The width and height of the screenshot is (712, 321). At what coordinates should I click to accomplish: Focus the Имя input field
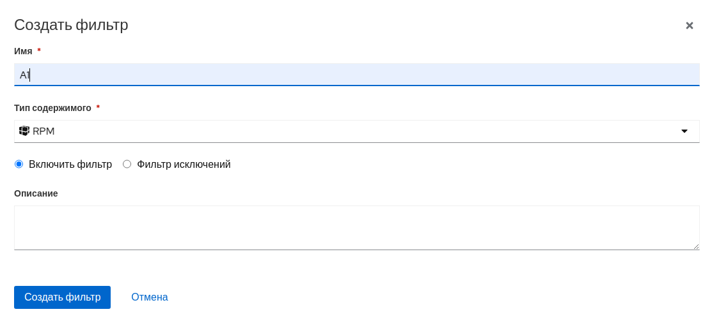tap(356, 75)
